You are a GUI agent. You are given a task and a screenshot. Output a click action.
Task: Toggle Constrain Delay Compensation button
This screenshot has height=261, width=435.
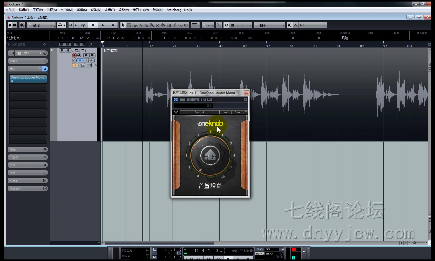coord(22,25)
